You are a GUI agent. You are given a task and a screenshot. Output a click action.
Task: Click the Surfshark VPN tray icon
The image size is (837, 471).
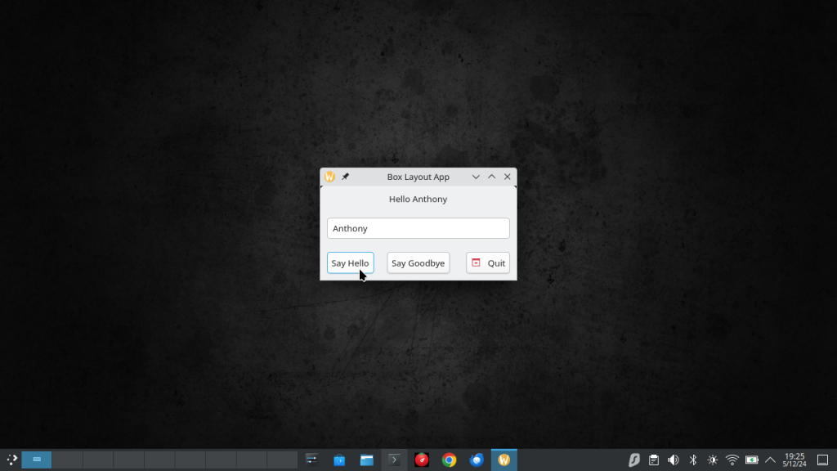tap(634, 460)
